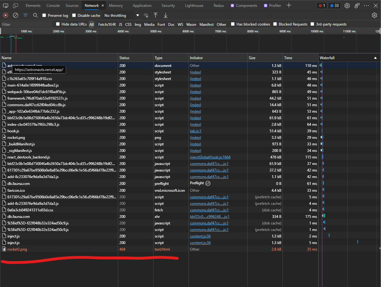Open Network panel settings gear
The height and width of the screenshot is (287, 381).
click(374, 15)
